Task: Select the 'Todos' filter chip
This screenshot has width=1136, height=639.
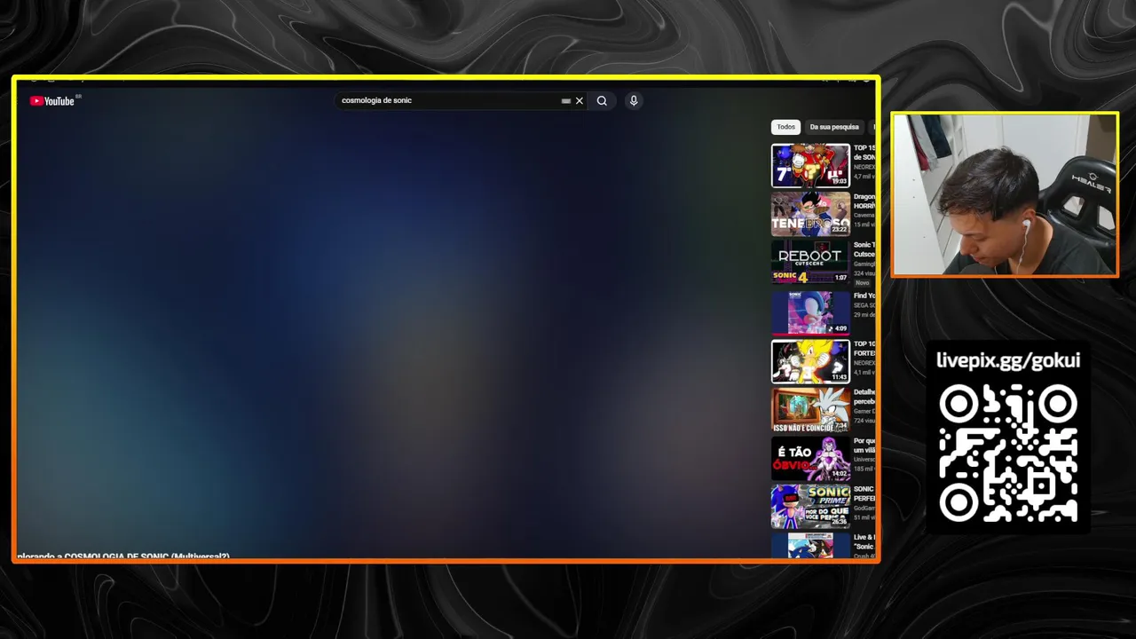Action: click(786, 127)
